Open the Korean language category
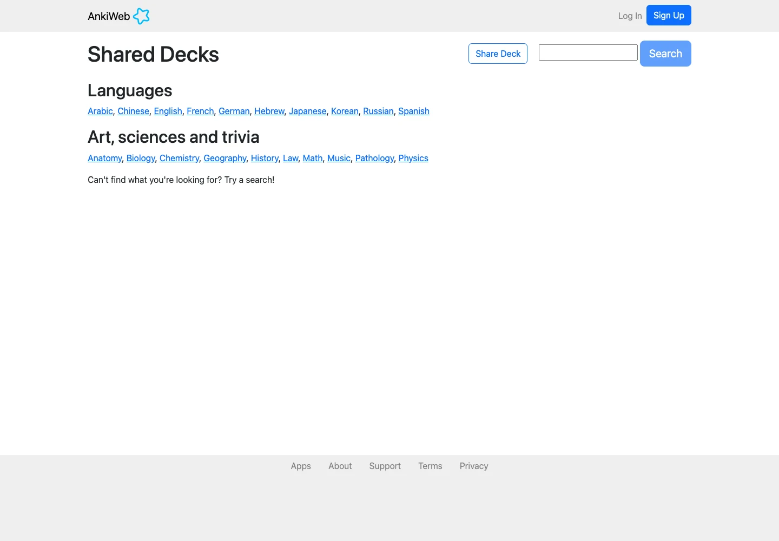The height and width of the screenshot is (541, 779). (x=345, y=111)
